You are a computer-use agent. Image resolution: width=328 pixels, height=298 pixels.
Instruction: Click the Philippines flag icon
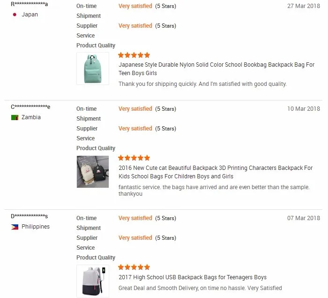pos(15,227)
